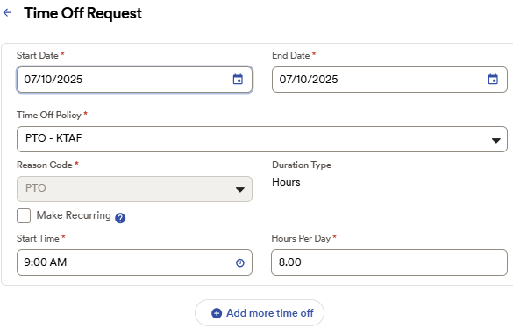513x336 pixels.
Task: Go back using the left arrow icon
Action: (x=7, y=13)
